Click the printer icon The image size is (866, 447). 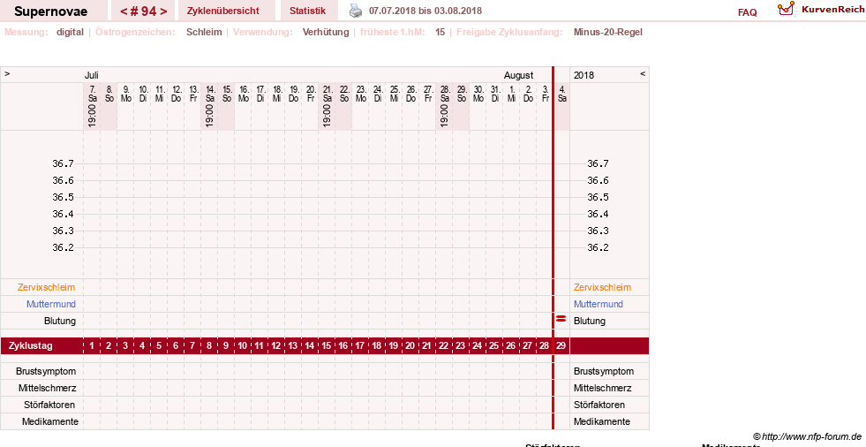(356, 11)
